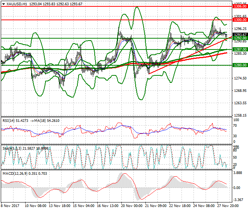The image size is (248, 210).
Task: Click the 22 Nov 18:00 time axis label
Action: tap(180, 206)
